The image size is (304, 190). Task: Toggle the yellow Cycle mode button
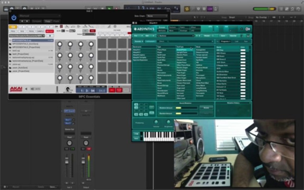187,9
